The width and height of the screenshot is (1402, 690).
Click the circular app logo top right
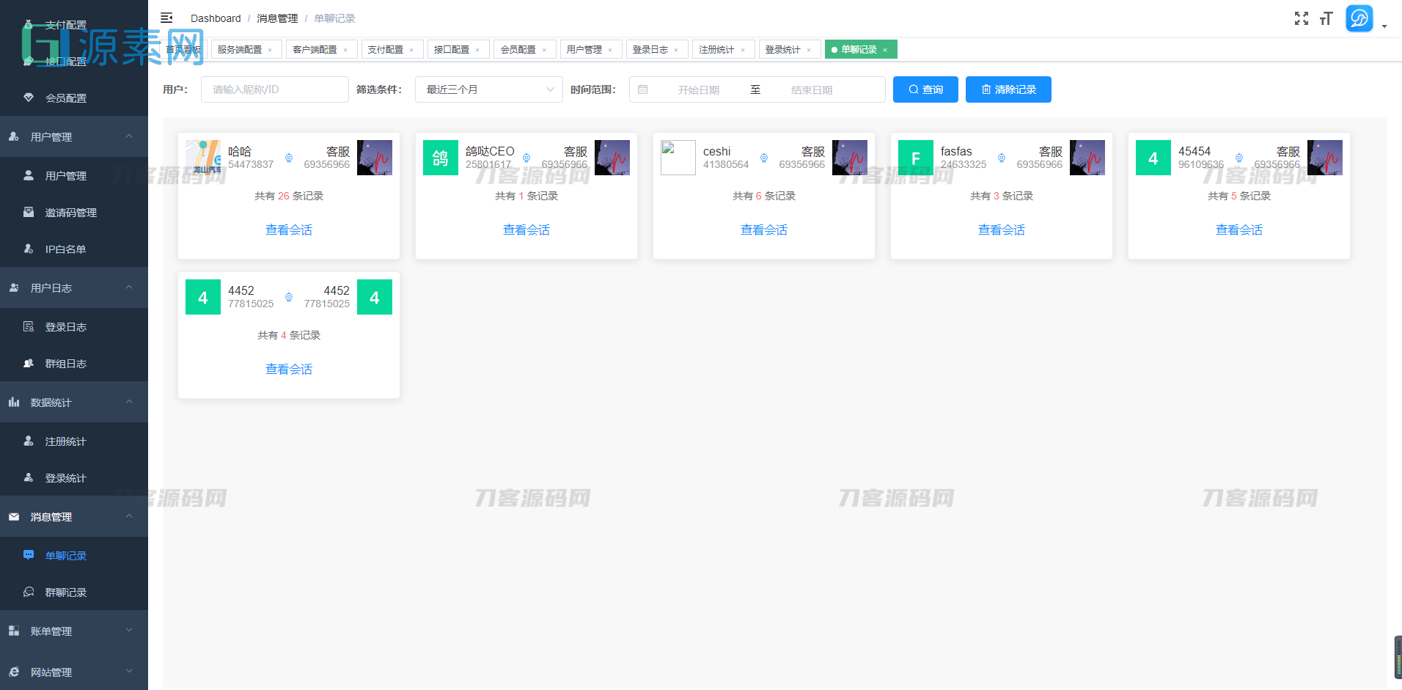coord(1359,18)
